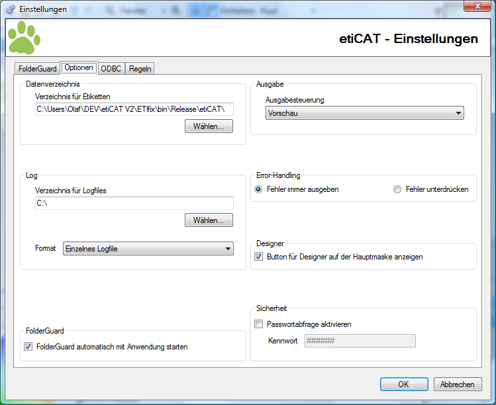
Task: Click the green paw logo icon
Action: tap(24, 37)
